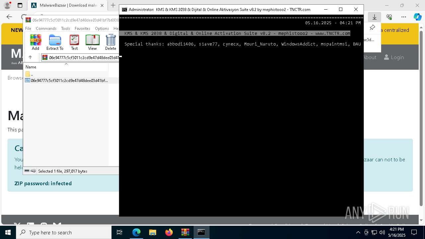Click the timestamp 05.16.2025 - 04:21 PM
Screen dimensions: 425x239
coord(333,23)
